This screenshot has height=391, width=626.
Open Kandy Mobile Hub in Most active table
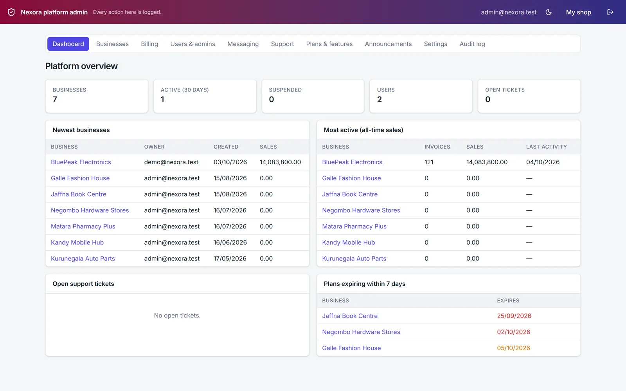[348, 242]
